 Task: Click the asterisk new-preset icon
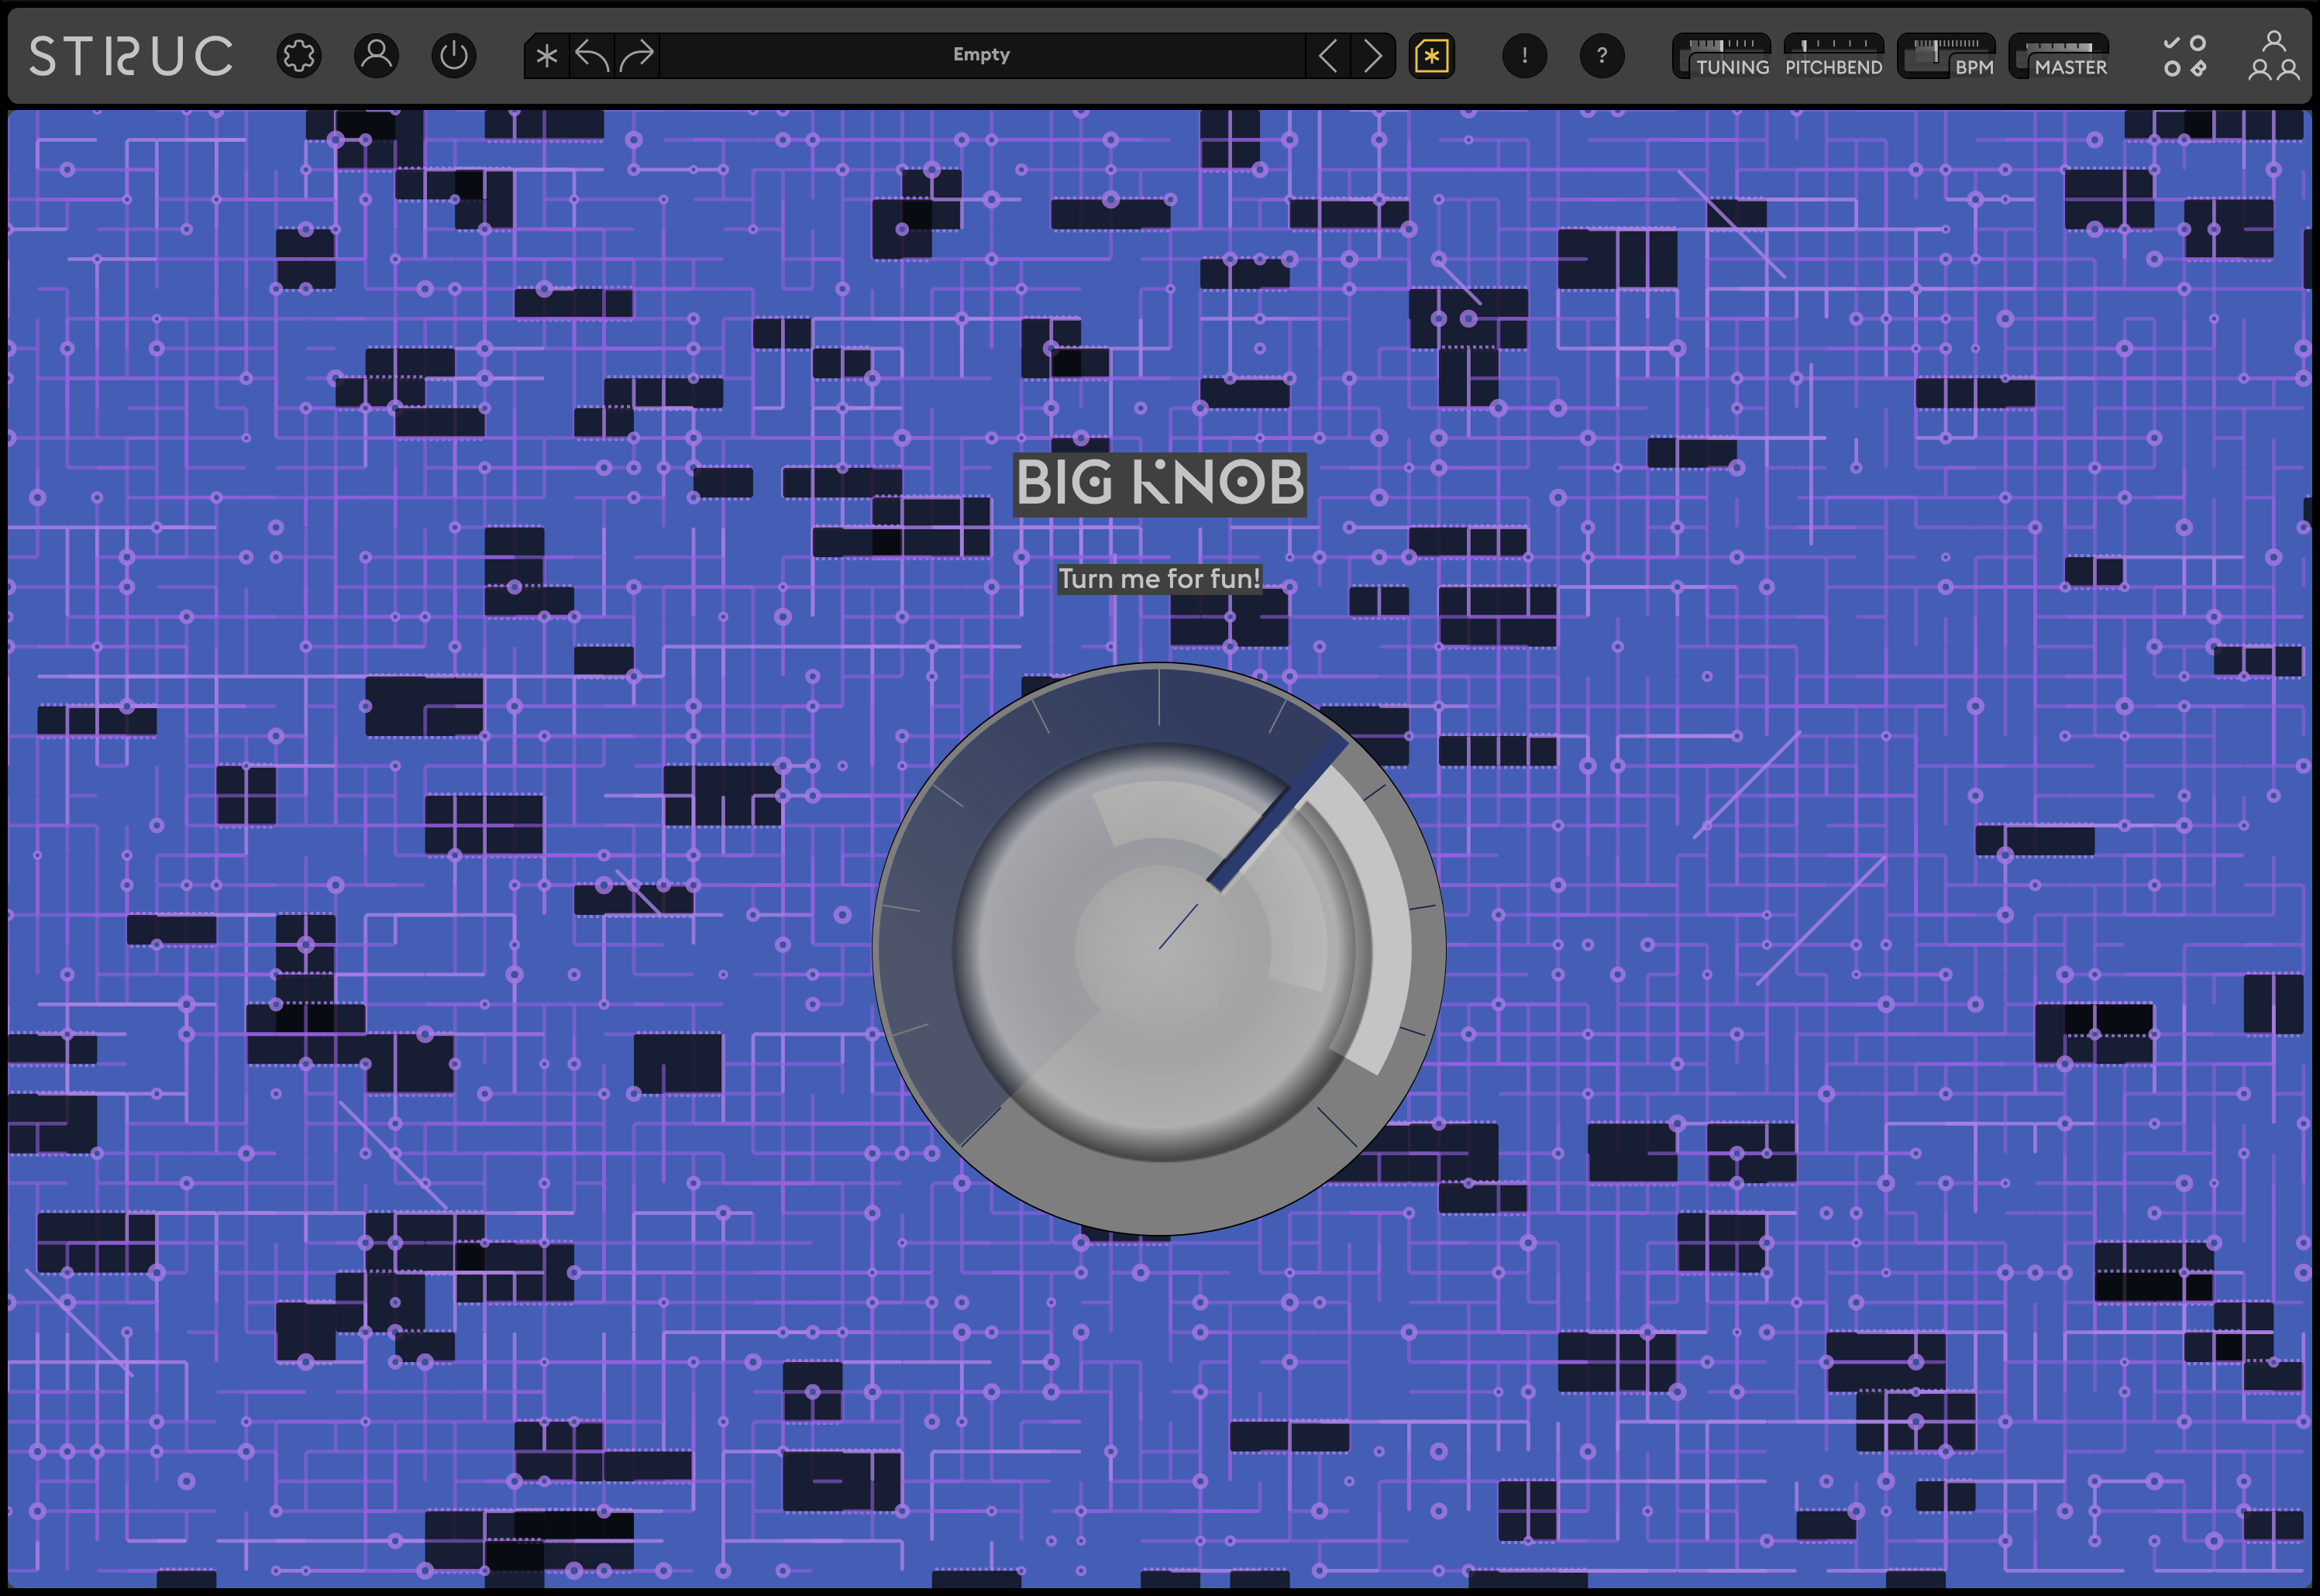pos(547,56)
